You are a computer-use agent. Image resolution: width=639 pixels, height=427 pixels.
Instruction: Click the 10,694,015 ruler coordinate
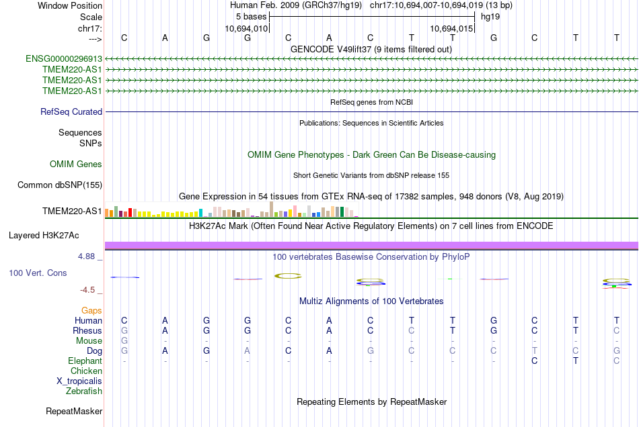(x=451, y=28)
